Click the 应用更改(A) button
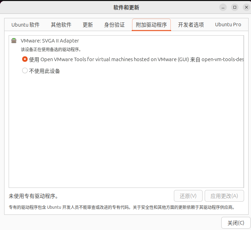 pyautogui.click(x=224, y=196)
